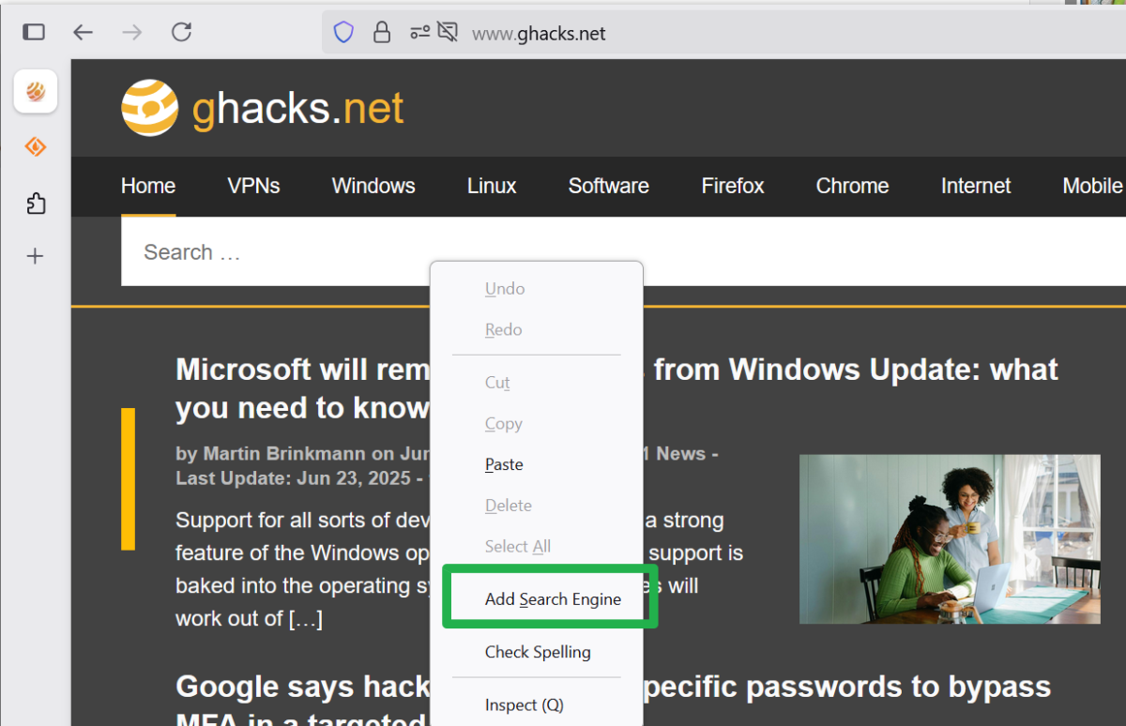This screenshot has width=1126, height=726.
Task: Go to the Linux category
Action: point(492,186)
